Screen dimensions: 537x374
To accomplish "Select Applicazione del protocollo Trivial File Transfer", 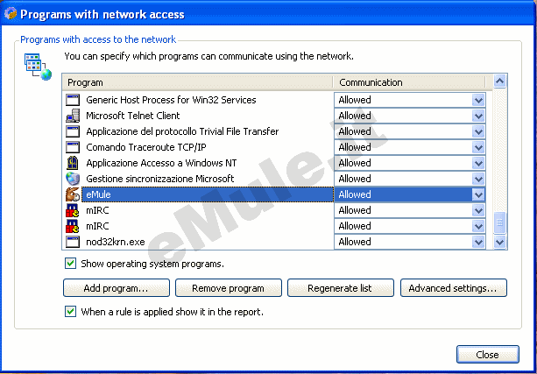I will coord(182,131).
